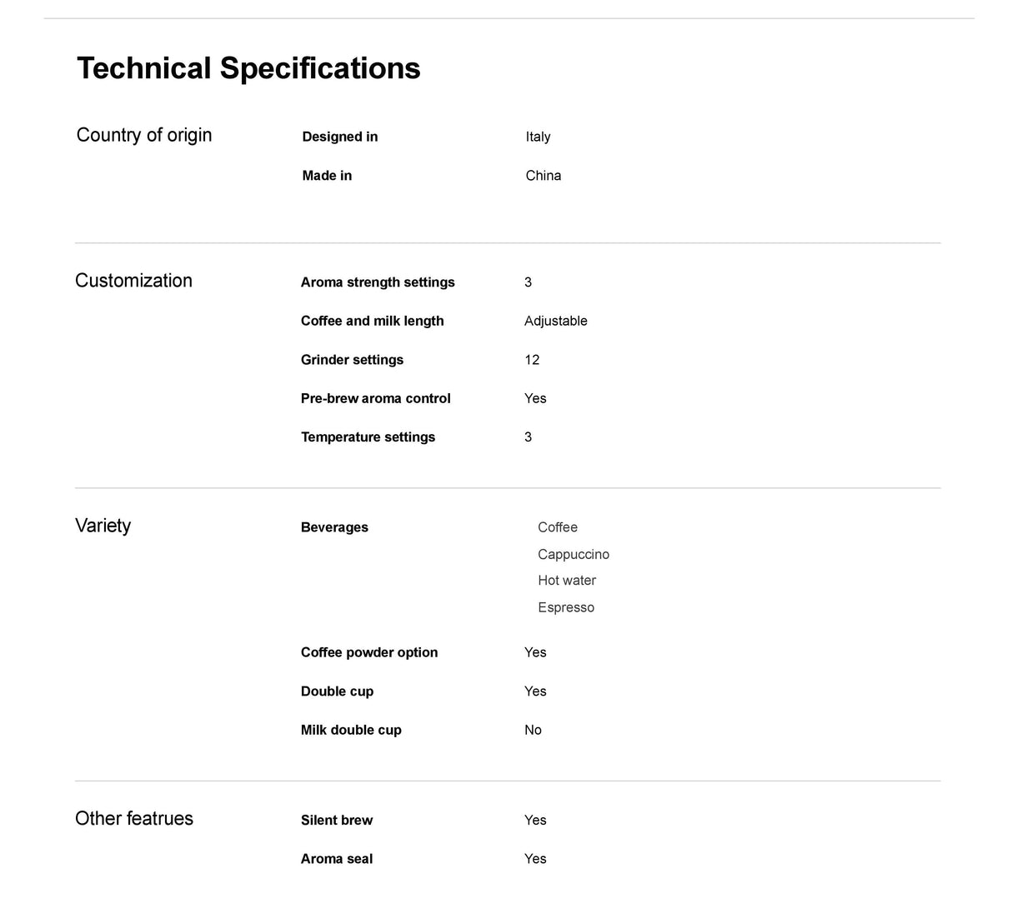Click the Customization section title

pyautogui.click(x=133, y=281)
